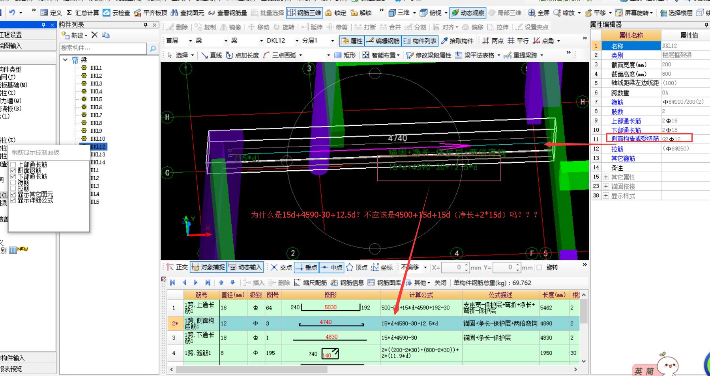Open 查找图元 find element tool

(x=187, y=13)
